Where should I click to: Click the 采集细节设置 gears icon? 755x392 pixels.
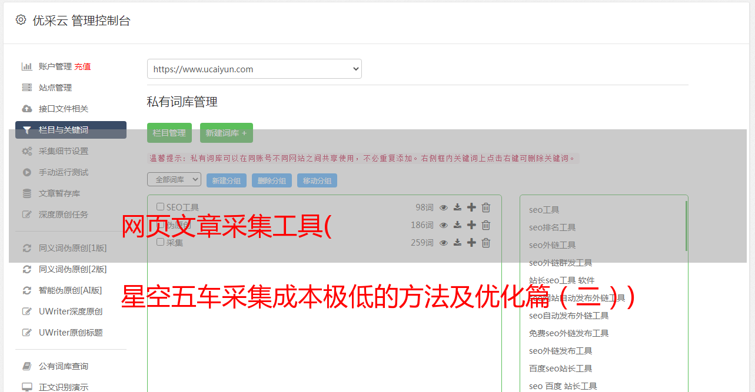[27, 151]
